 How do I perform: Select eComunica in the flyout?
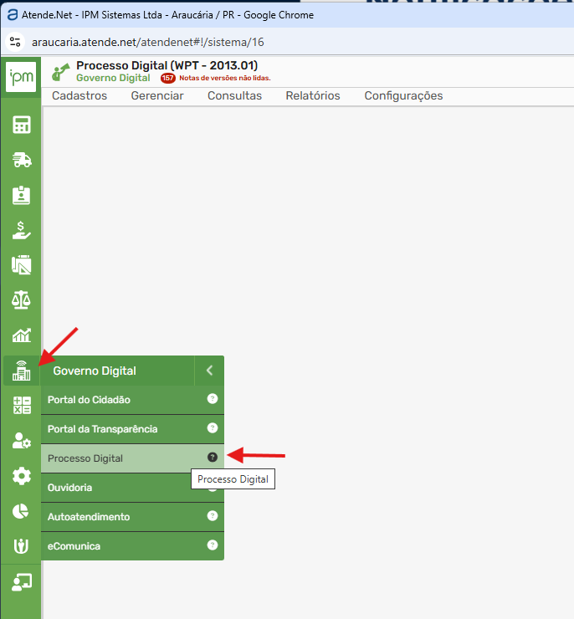click(x=132, y=546)
